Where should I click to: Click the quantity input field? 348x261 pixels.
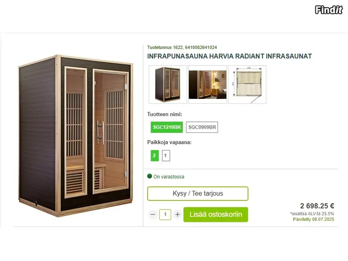[x=165, y=214]
